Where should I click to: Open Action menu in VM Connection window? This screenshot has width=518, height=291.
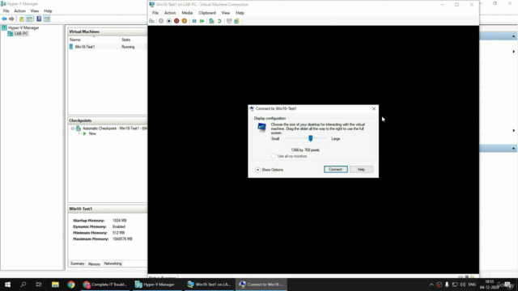(x=170, y=13)
